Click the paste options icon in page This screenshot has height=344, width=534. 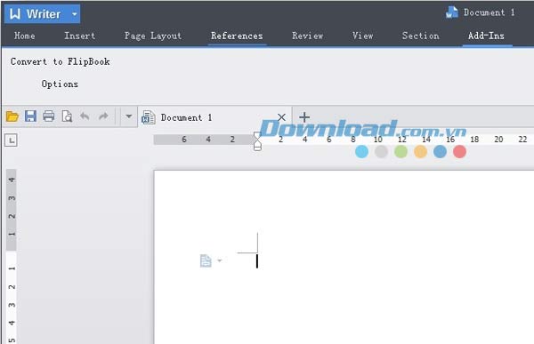point(206,261)
